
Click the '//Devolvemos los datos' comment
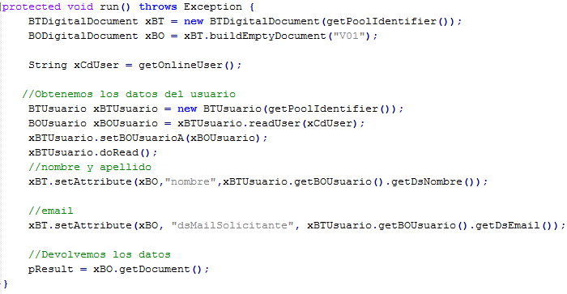coord(100,254)
